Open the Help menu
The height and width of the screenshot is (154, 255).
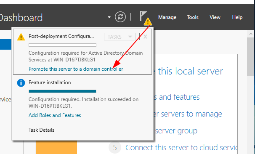point(237,17)
